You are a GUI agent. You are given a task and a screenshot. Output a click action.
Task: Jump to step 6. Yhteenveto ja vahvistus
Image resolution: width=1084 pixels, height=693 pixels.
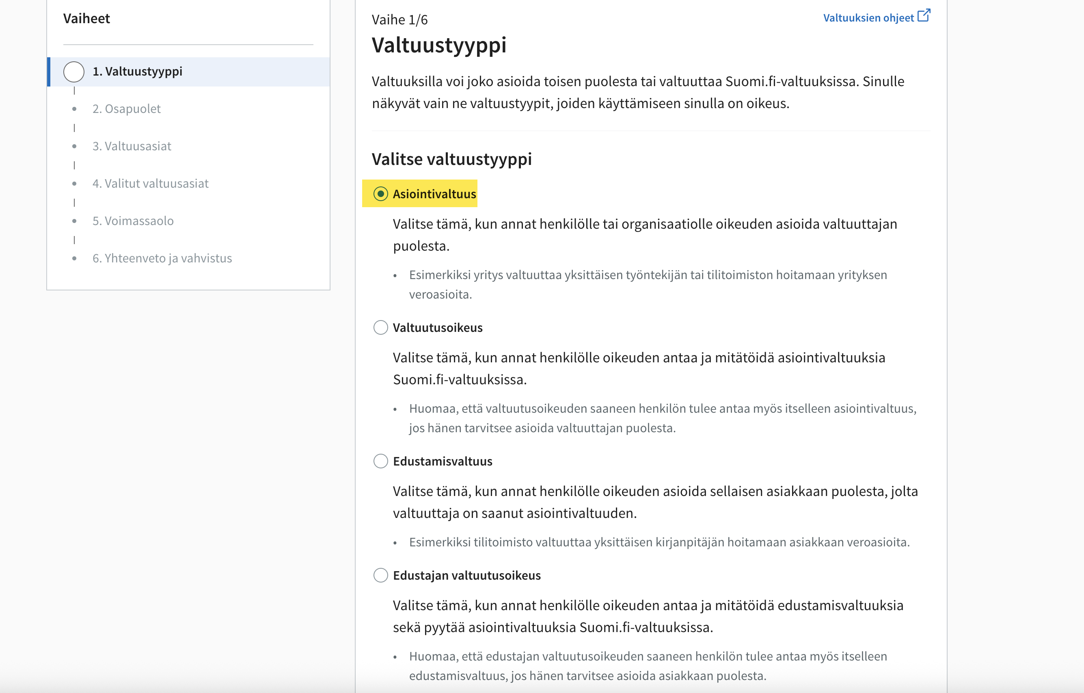(x=162, y=258)
